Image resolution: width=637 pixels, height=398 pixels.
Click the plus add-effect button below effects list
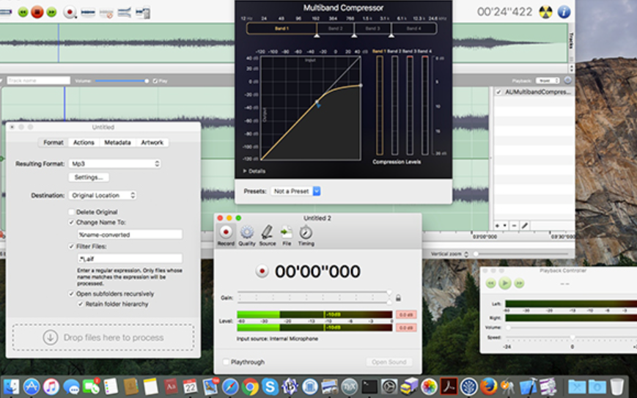click(497, 226)
